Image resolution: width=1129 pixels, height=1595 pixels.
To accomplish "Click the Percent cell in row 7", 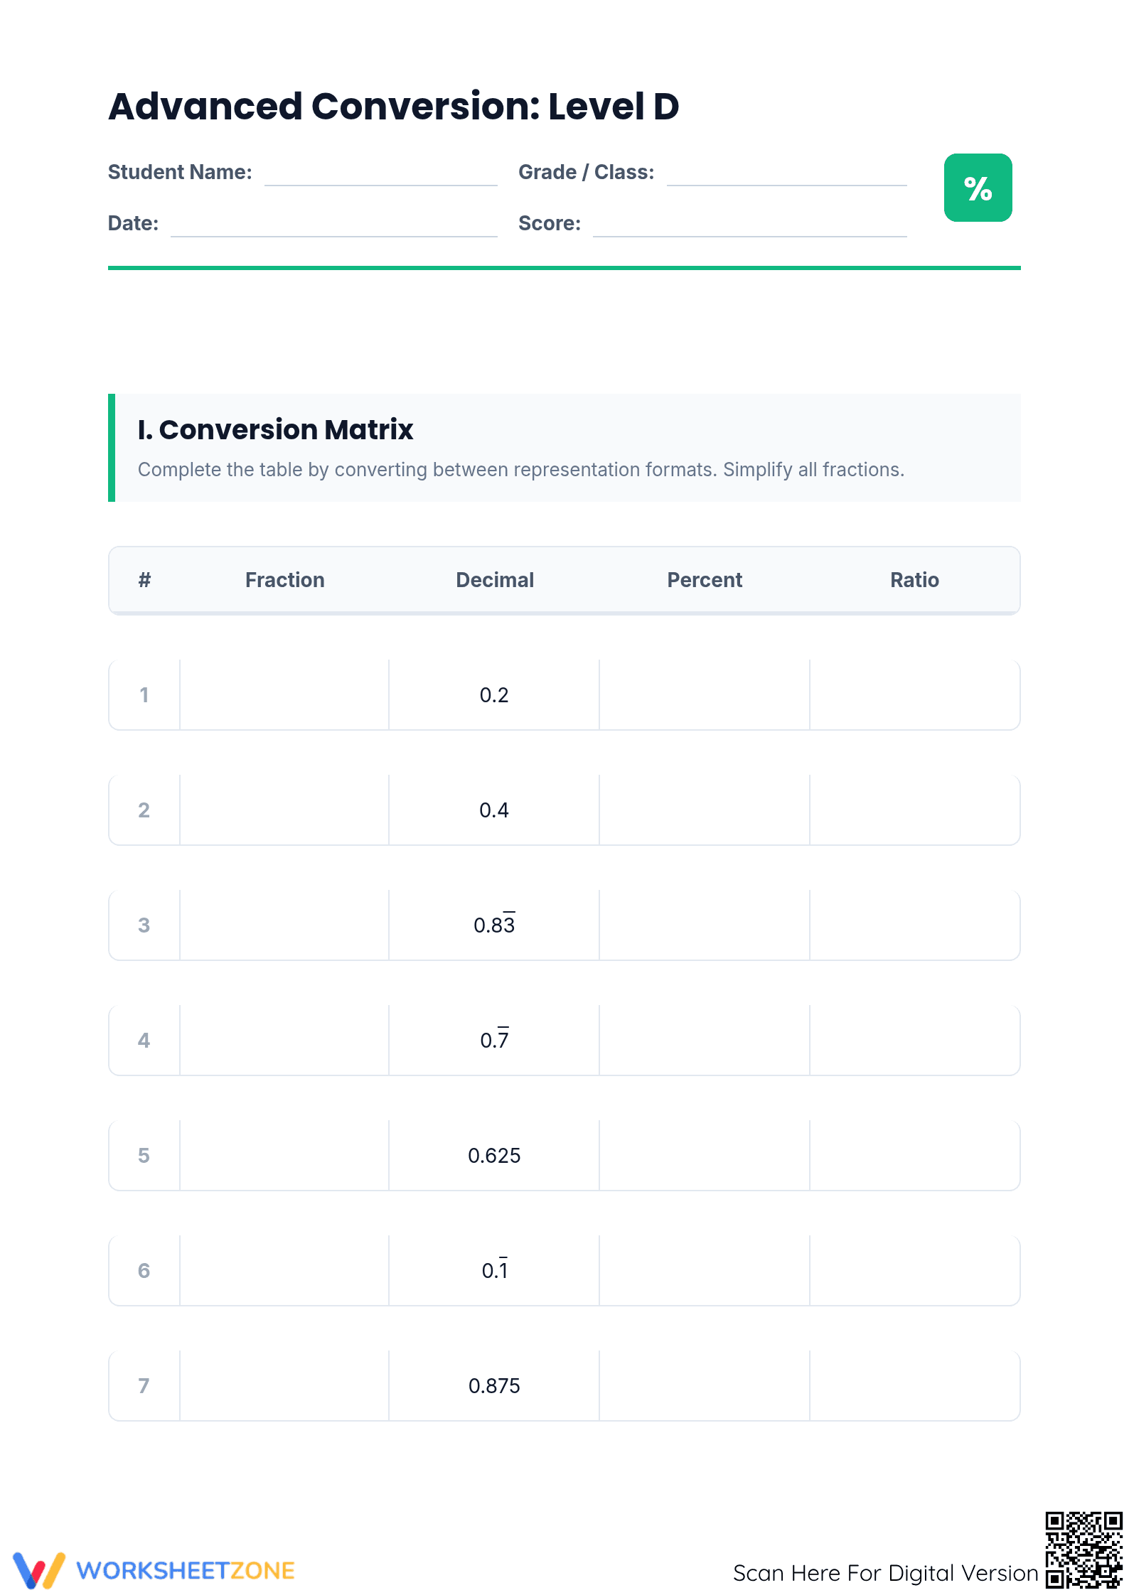I will (x=705, y=1386).
